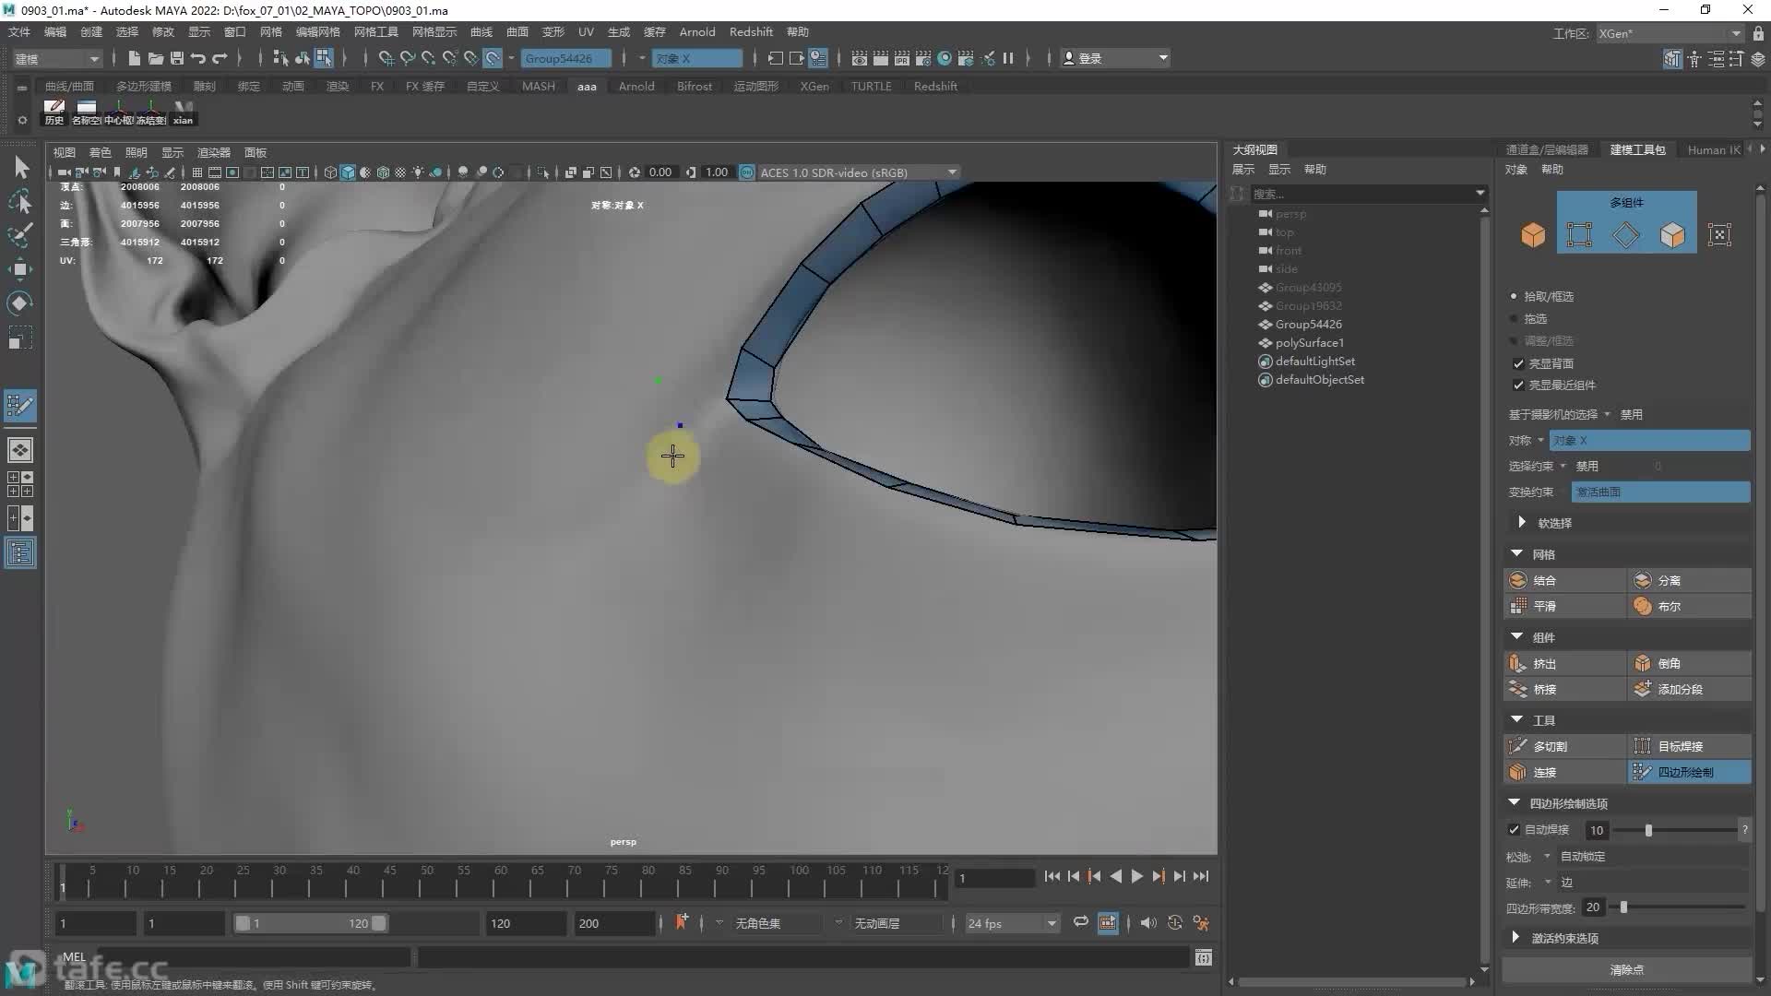The width and height of the screenshot is (1771, 996).
Task: Redo the action via toolbar arrow
Action: click(x=220, y=58)
